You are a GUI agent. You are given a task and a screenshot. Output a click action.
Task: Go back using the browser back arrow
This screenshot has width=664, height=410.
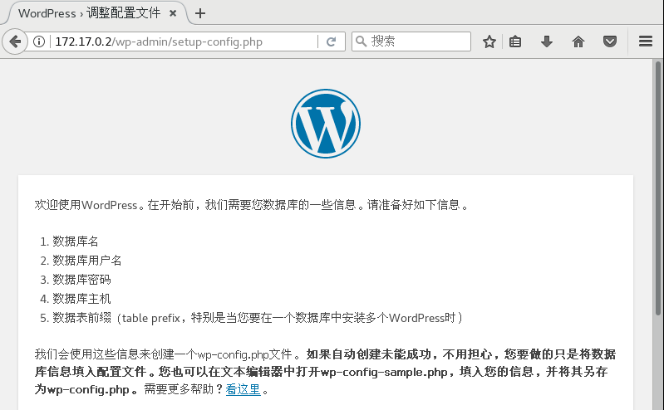(16, 41)
